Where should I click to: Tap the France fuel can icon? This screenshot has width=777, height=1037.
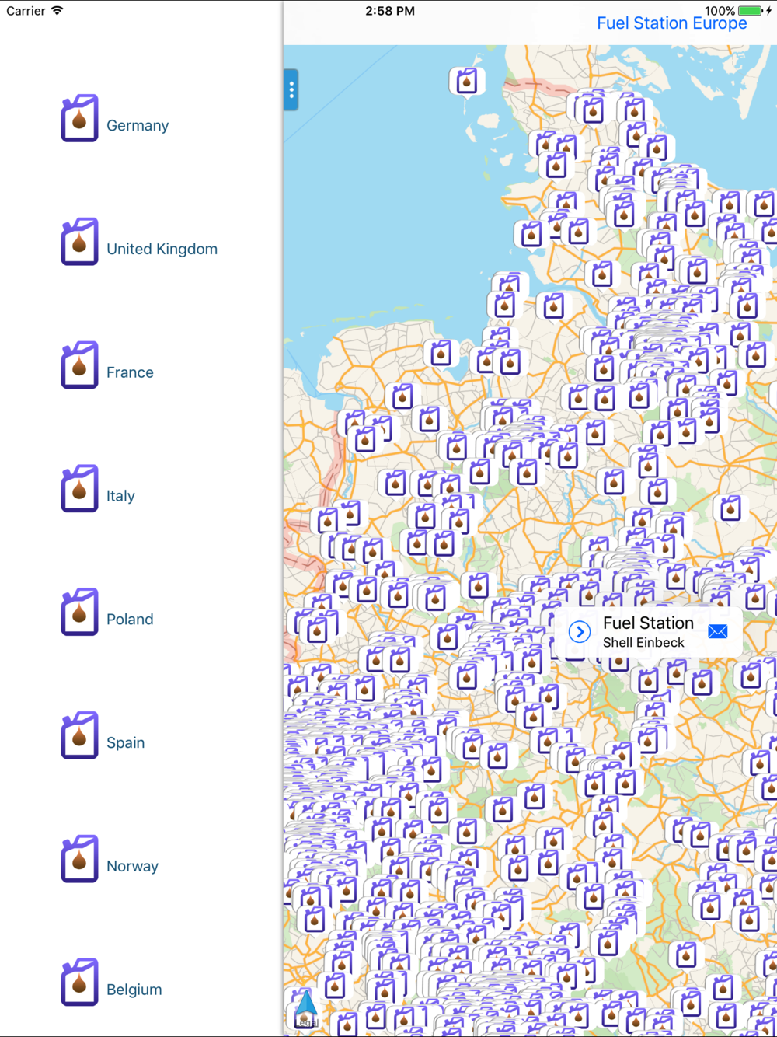79,365
